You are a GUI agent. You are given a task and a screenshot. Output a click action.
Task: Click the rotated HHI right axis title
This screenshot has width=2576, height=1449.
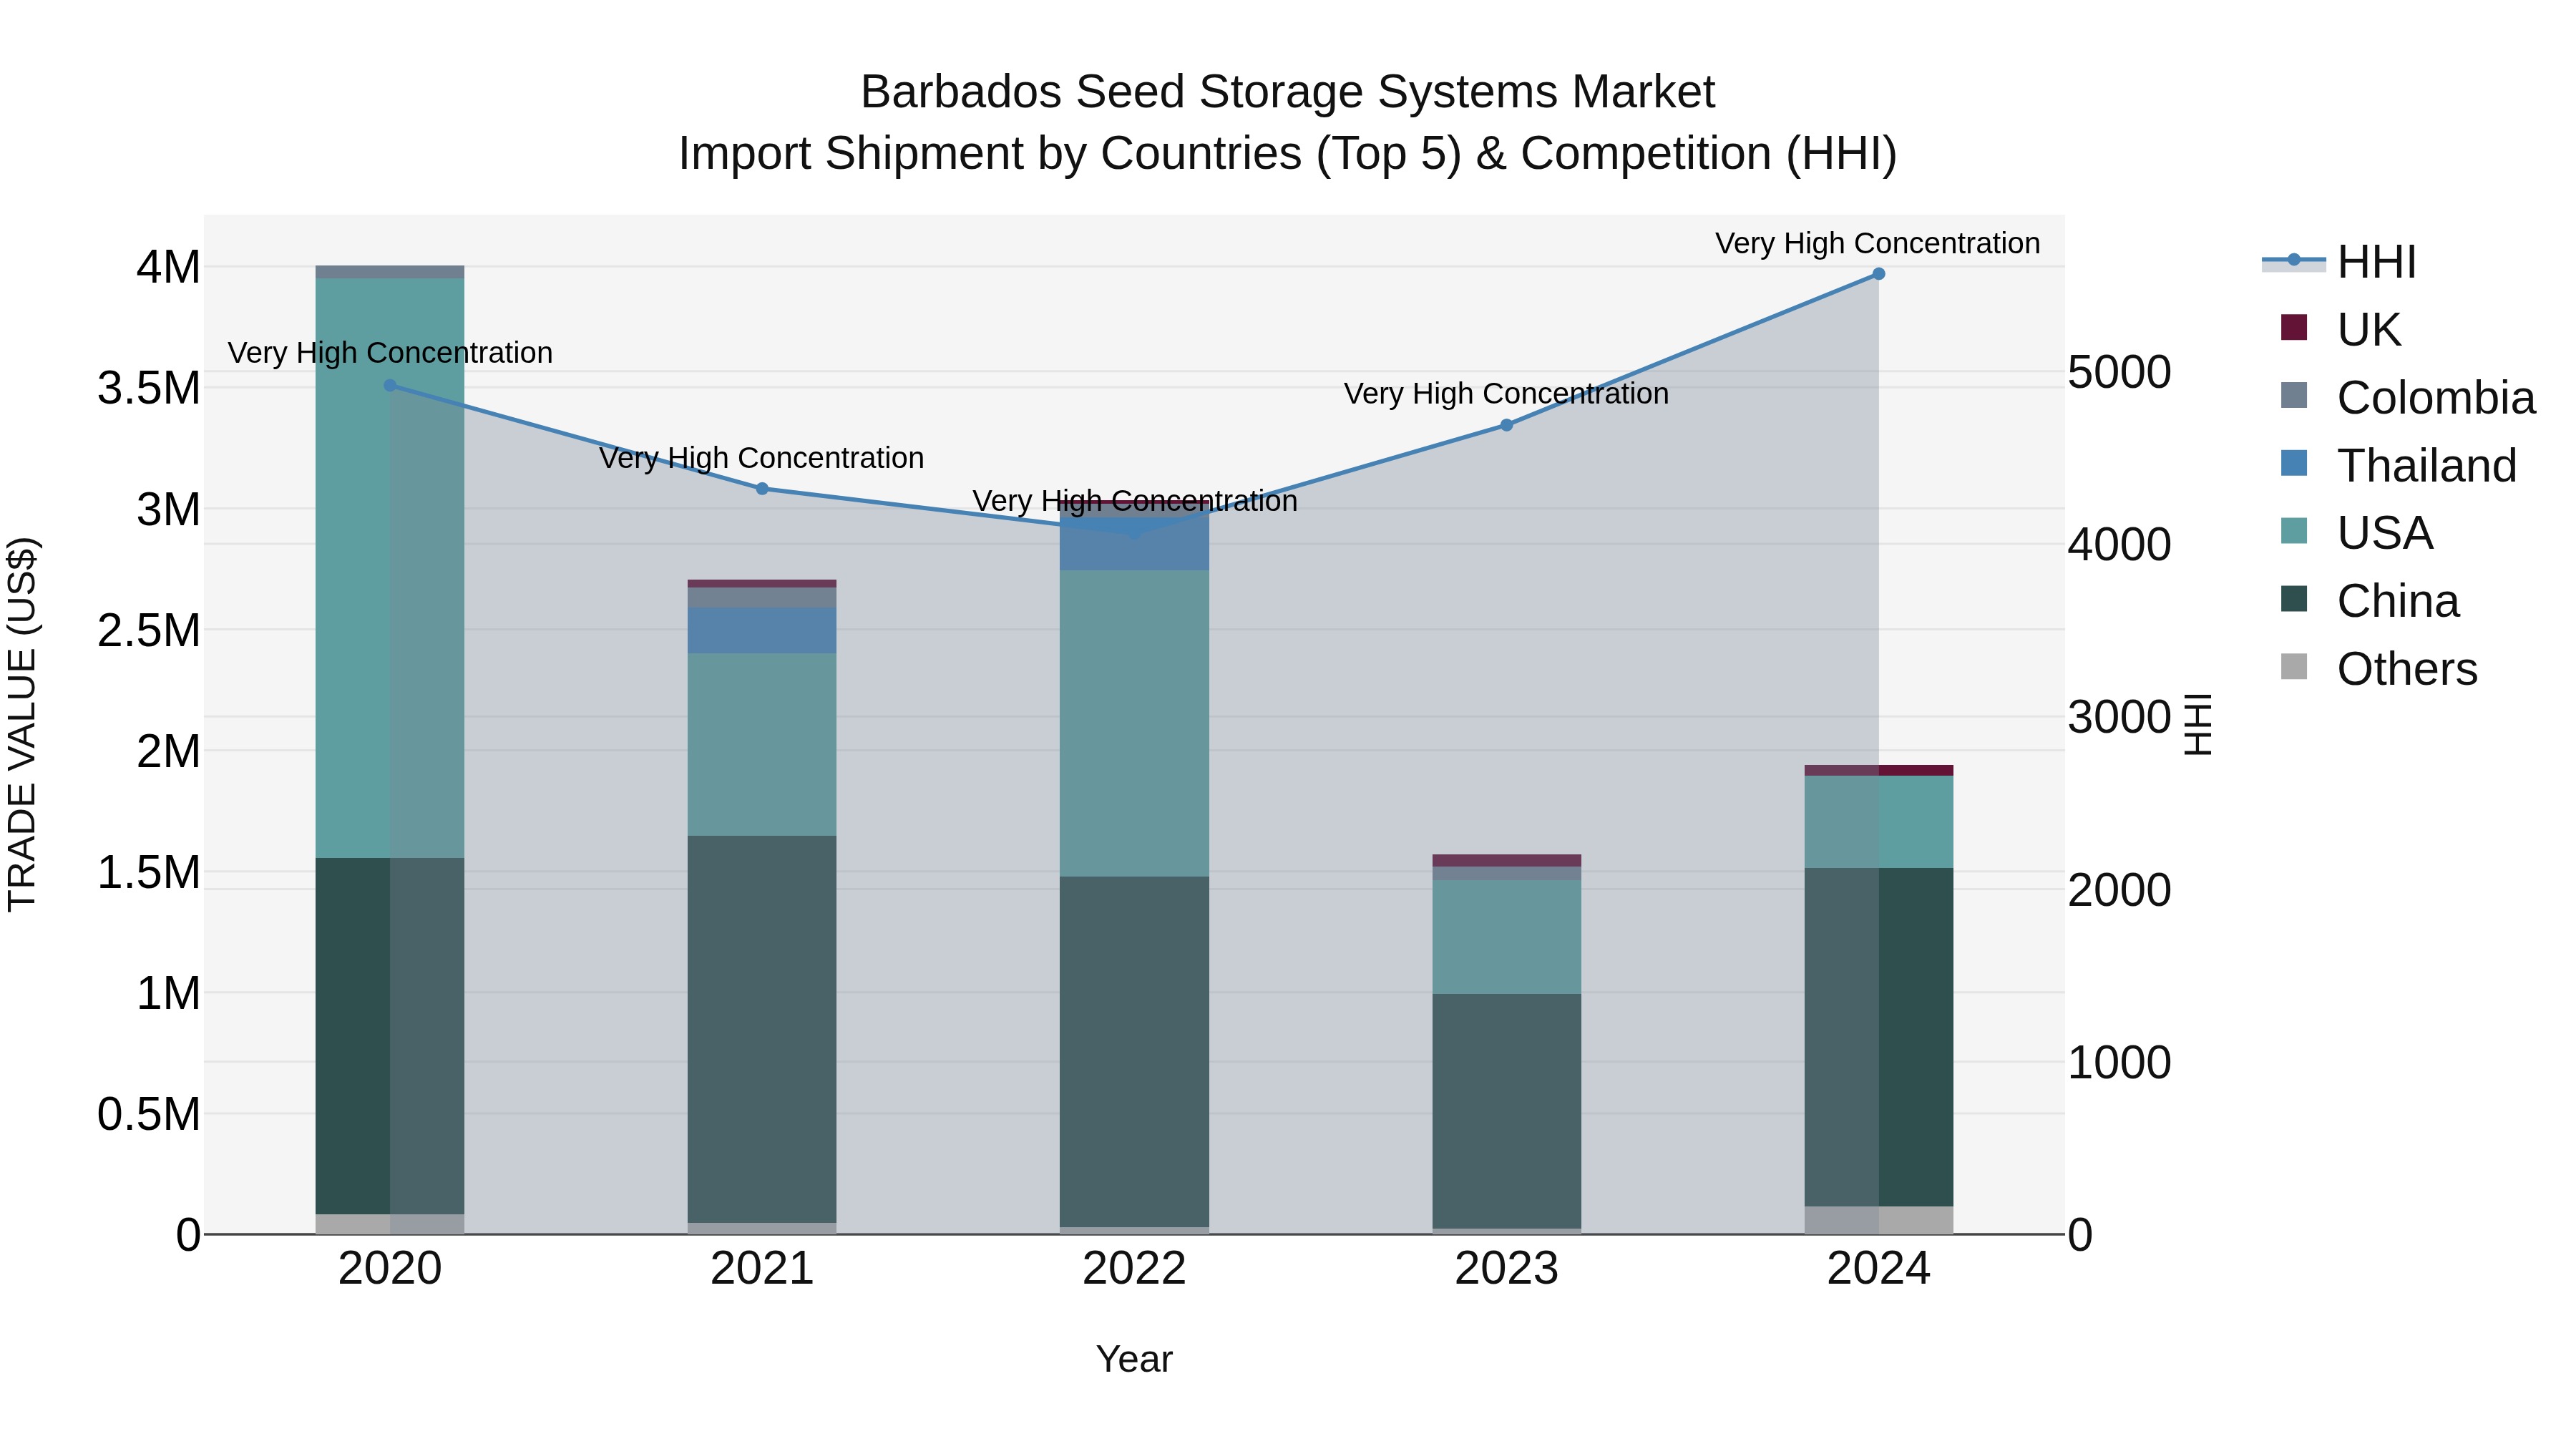point(2198,724)
